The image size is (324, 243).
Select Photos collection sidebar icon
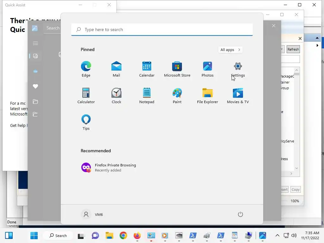tap(35, 56)
